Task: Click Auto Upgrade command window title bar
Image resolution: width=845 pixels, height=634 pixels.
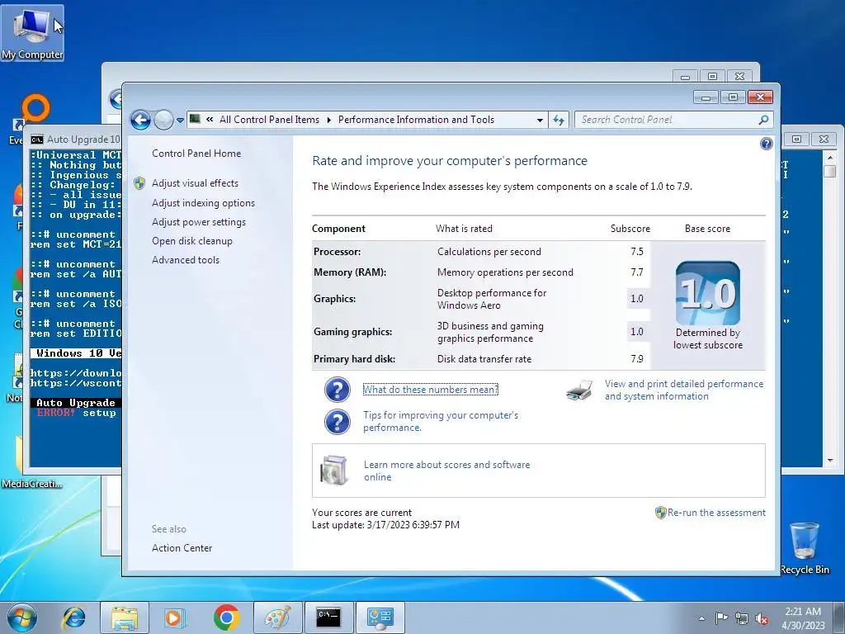Action: tap(75, 139)
